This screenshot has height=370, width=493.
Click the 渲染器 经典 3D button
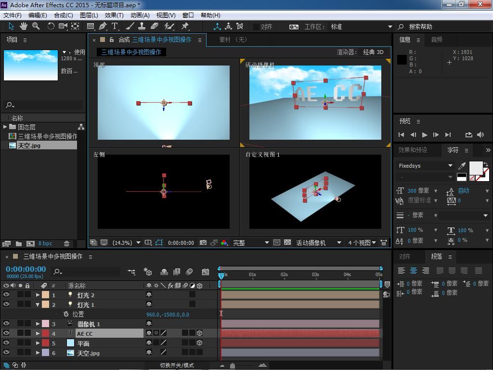pyautogui.click(x=373, y=52)
